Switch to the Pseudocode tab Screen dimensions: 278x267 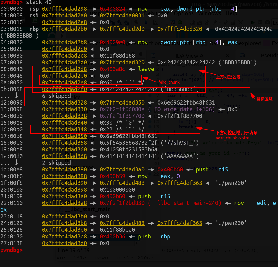click(x=270, y=55)
